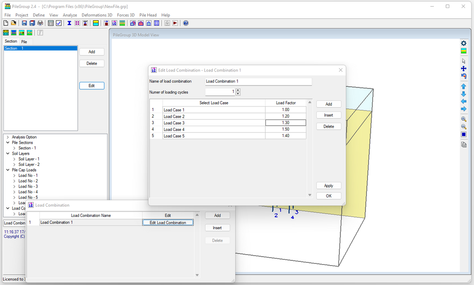Switch to the Pile tab

[x=23, y=41]
